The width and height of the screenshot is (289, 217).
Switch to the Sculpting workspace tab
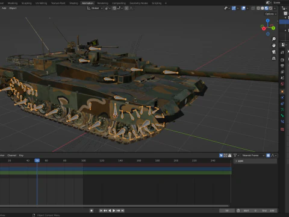26,3
